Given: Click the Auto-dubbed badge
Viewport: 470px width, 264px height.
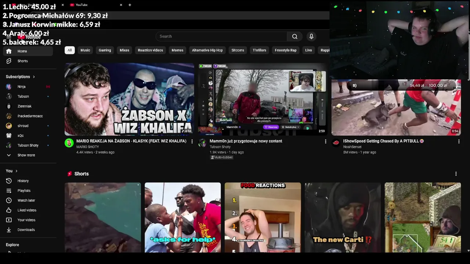Looking at the screenshot, I should 222,157.
